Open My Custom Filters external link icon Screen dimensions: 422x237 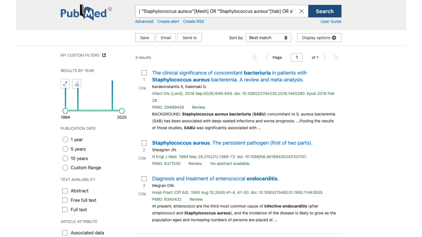tap(104, 55)
